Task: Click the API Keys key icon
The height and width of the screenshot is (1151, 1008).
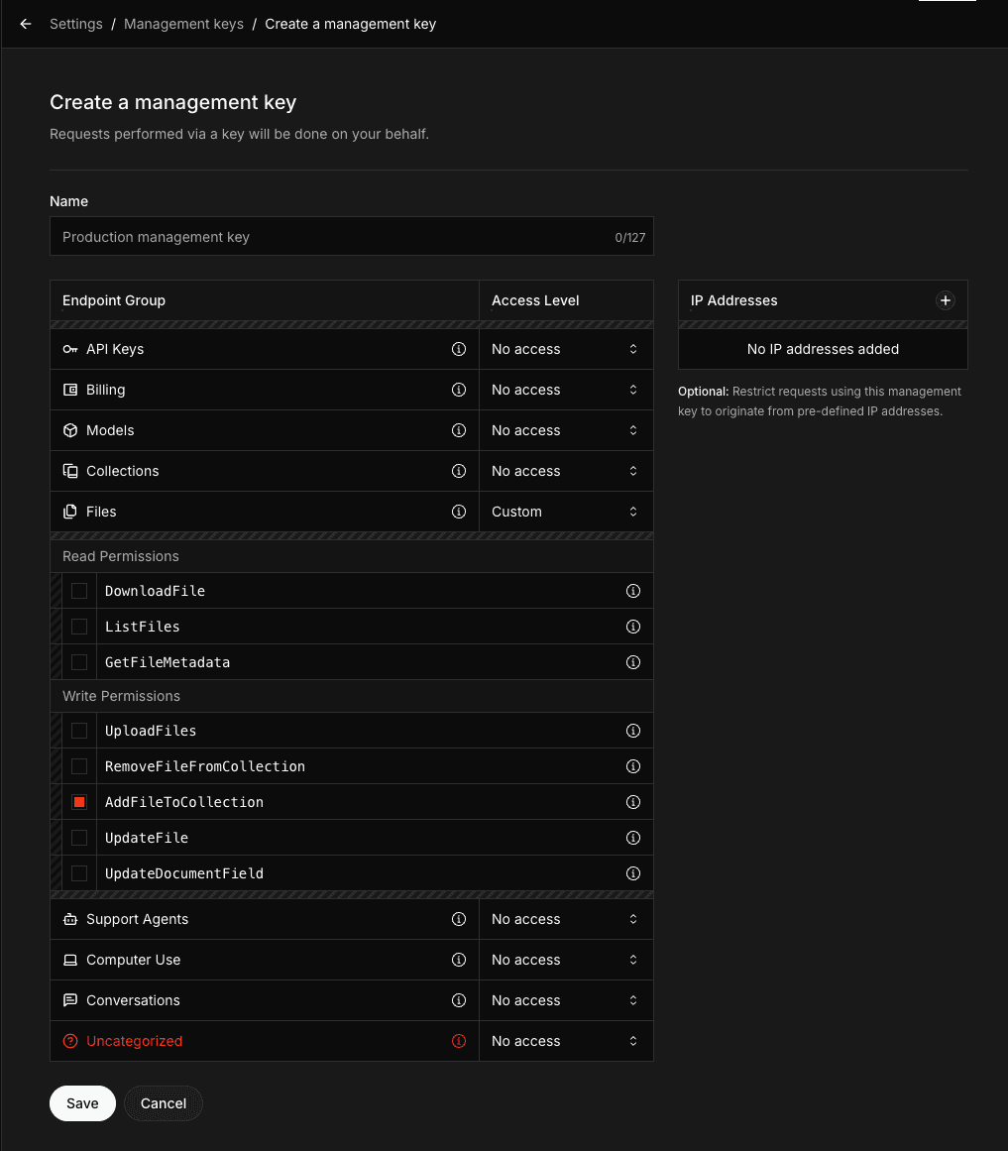Action: click(x=70, y=349)
